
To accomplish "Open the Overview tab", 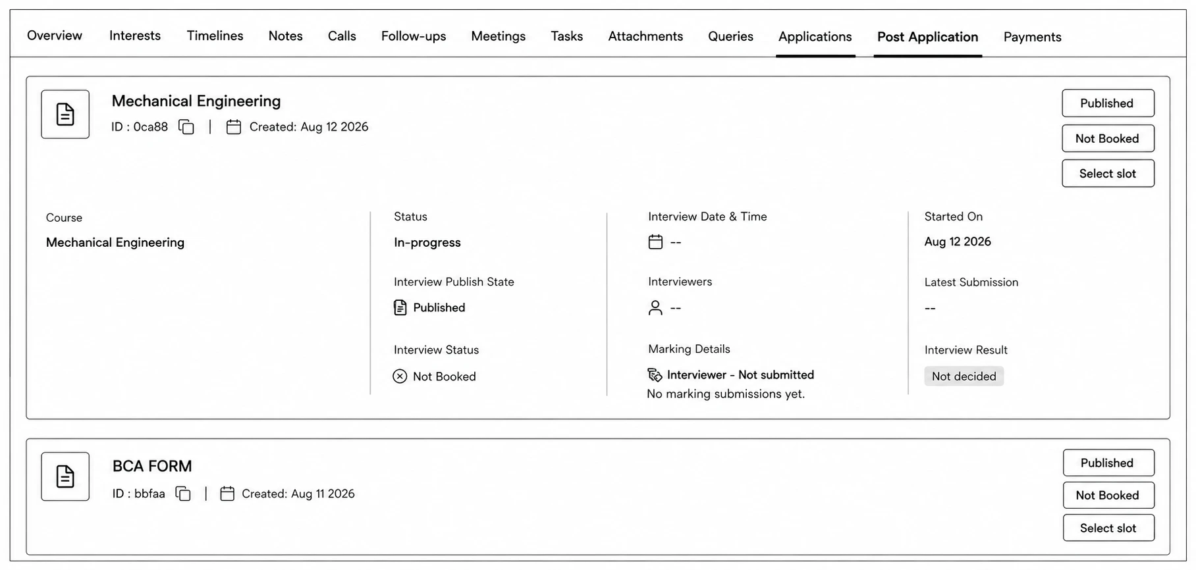I will [55, 36].
